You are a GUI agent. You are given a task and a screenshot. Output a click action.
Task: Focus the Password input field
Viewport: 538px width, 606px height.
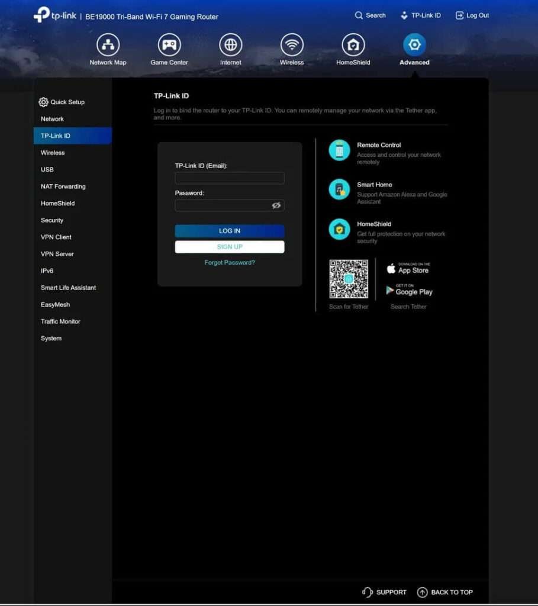tap(230, 205)
